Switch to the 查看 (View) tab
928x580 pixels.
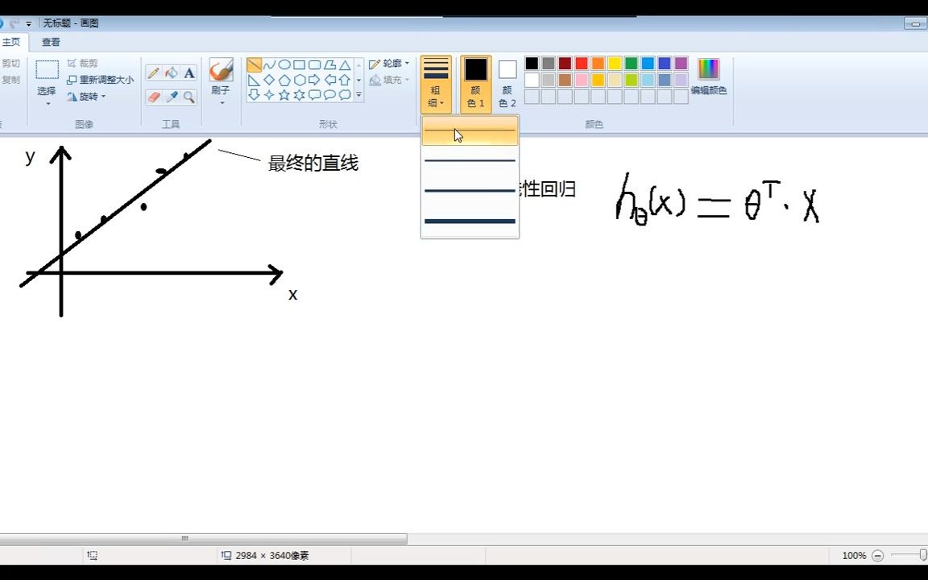[50, 42]
